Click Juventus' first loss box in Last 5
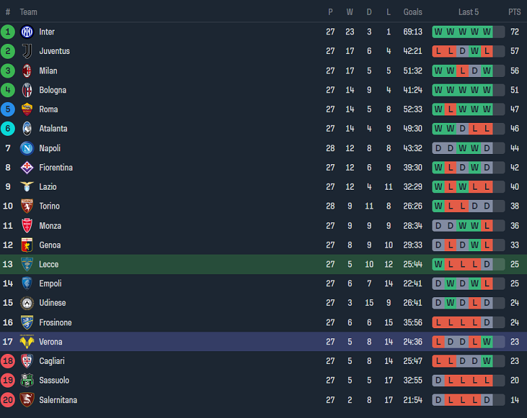Image resolution: width=527 pixels, height=418 pixels. click(438, 51)
